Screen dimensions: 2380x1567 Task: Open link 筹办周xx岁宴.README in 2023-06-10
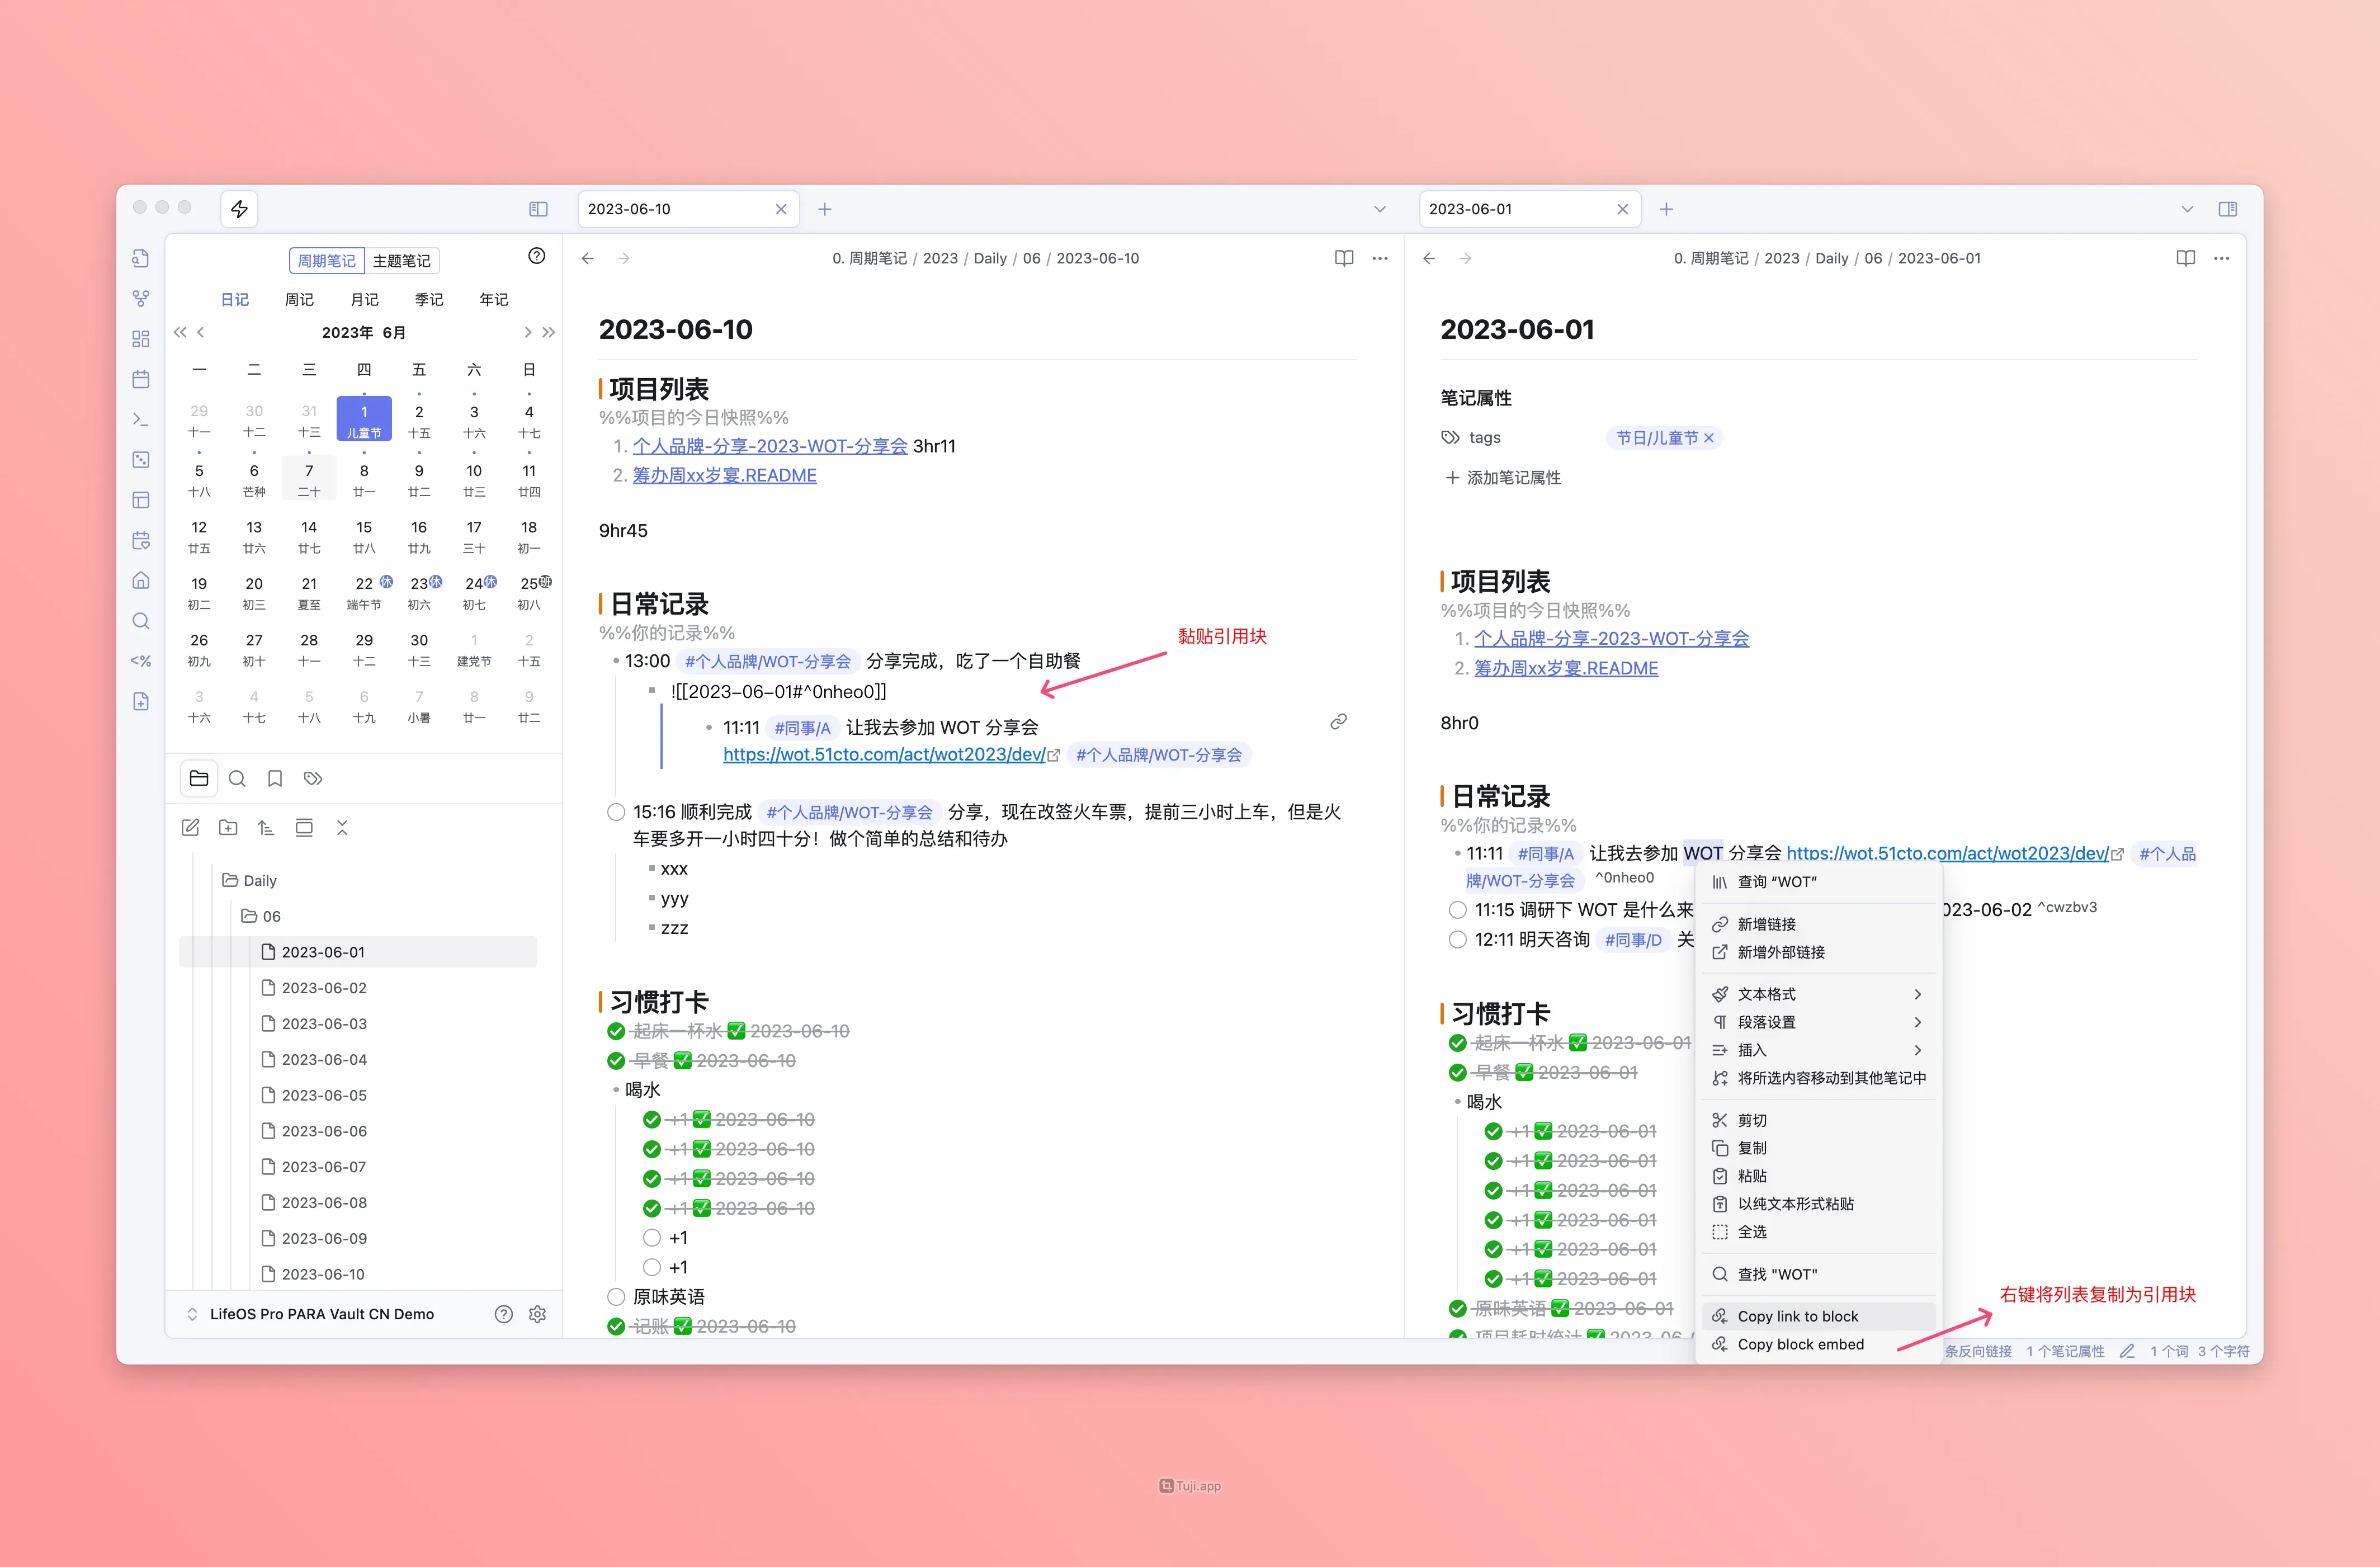coord(724,475)
